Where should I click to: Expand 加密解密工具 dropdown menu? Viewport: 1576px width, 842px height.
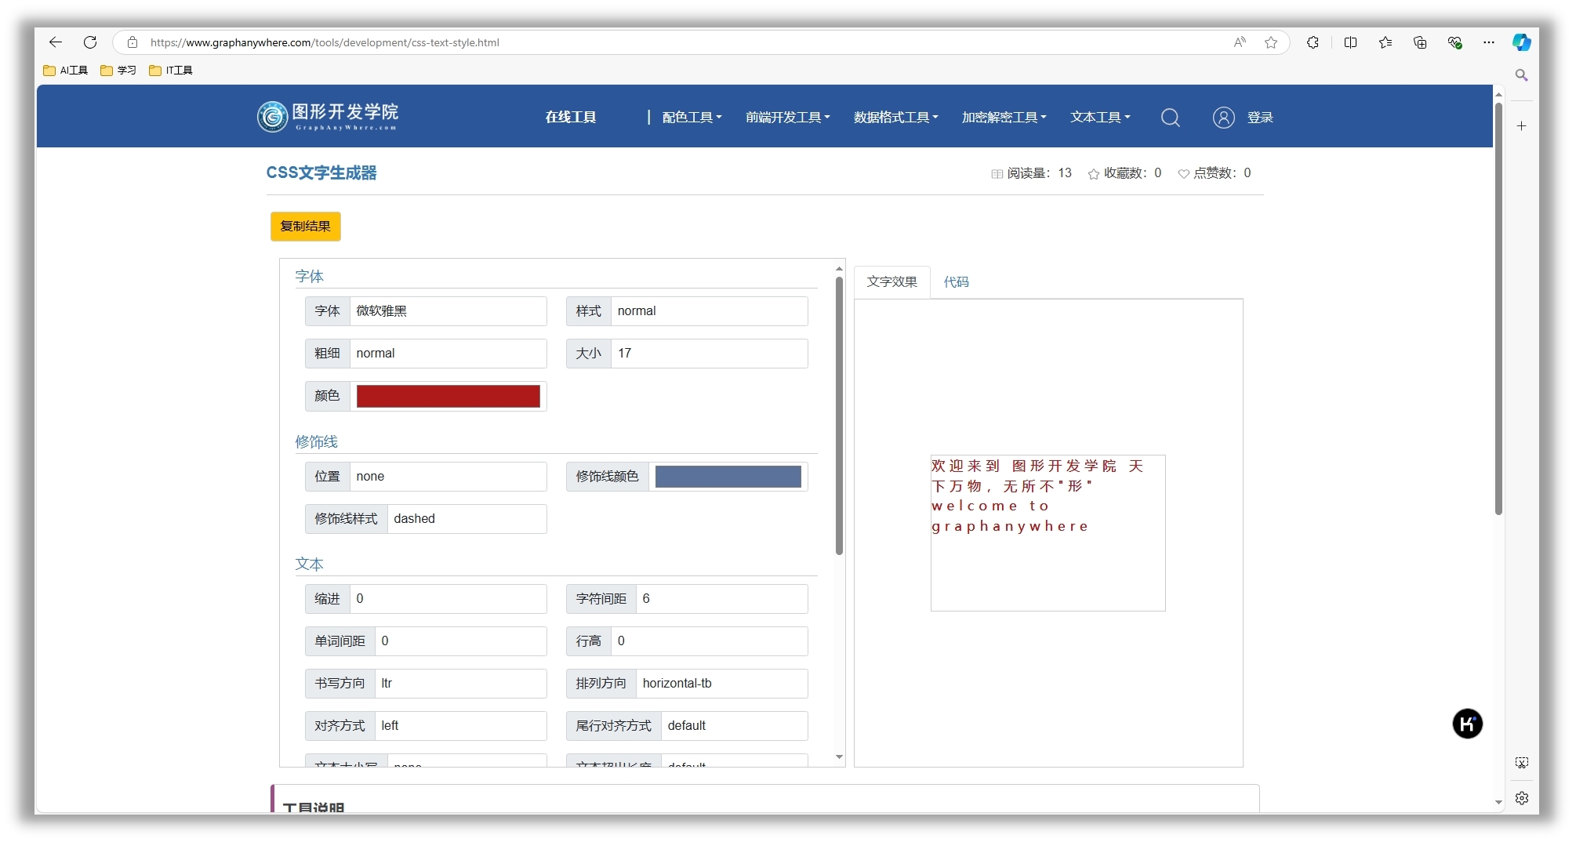[x=1004, y=118]
